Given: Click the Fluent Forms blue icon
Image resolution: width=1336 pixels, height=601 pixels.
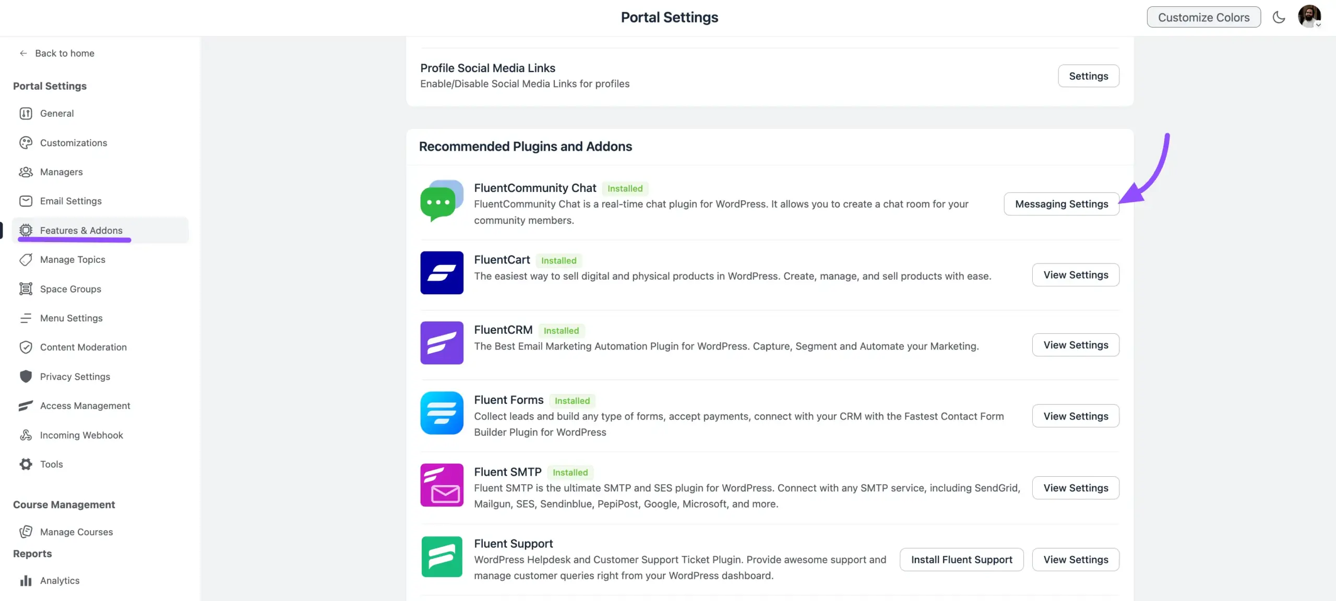Looking at the screenshot, I should point(442,413).
